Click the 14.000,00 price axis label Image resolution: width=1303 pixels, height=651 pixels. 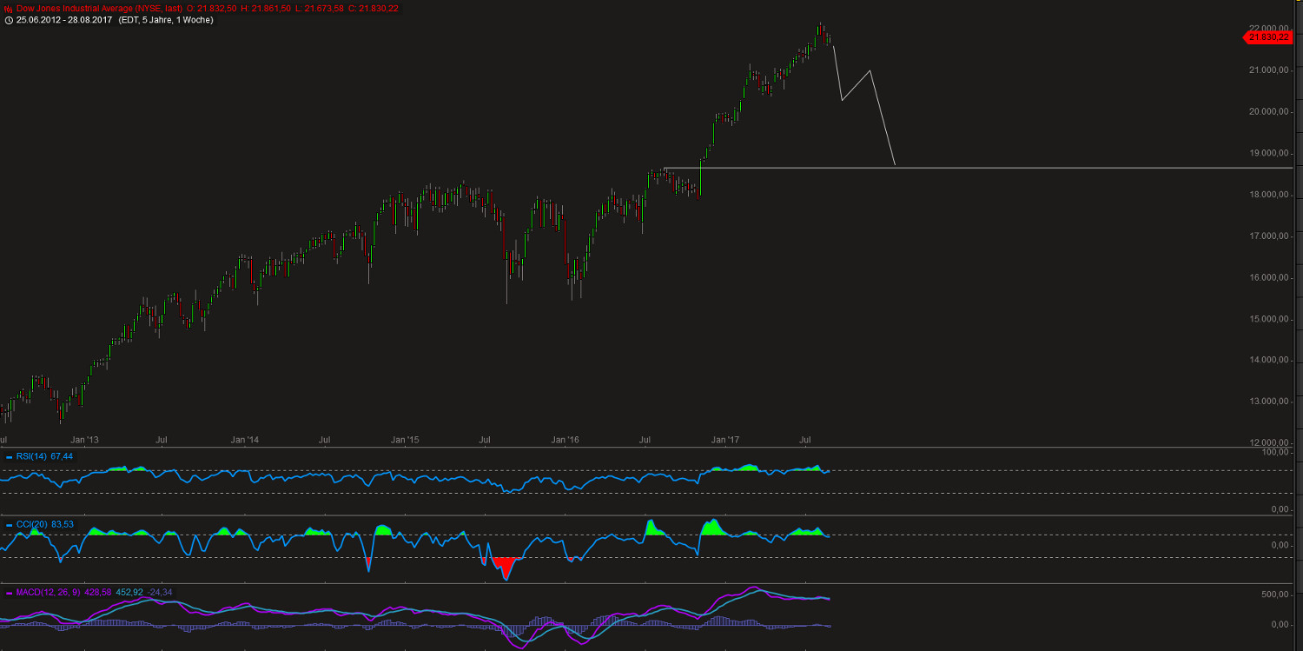[1268, 360]
